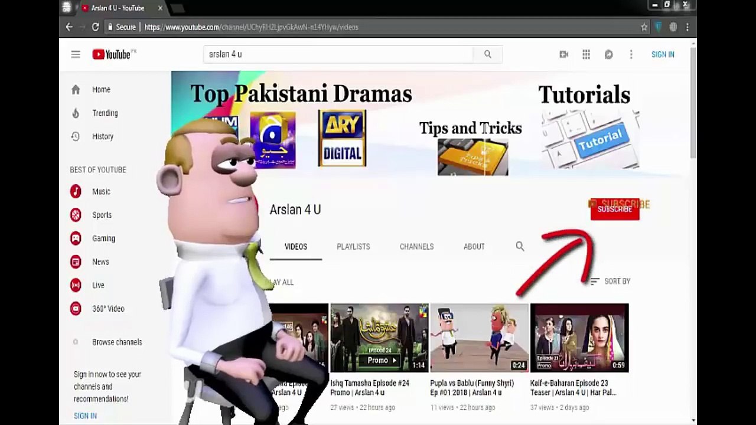Click the YouTube search input field
Image resolution: width=756 pixels, height=425 pixels.
pyautogui.click(x=338, y=54)
